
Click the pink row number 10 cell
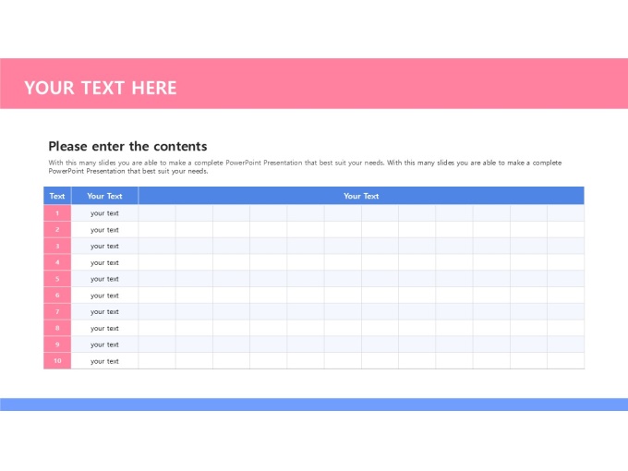point(57,361)
